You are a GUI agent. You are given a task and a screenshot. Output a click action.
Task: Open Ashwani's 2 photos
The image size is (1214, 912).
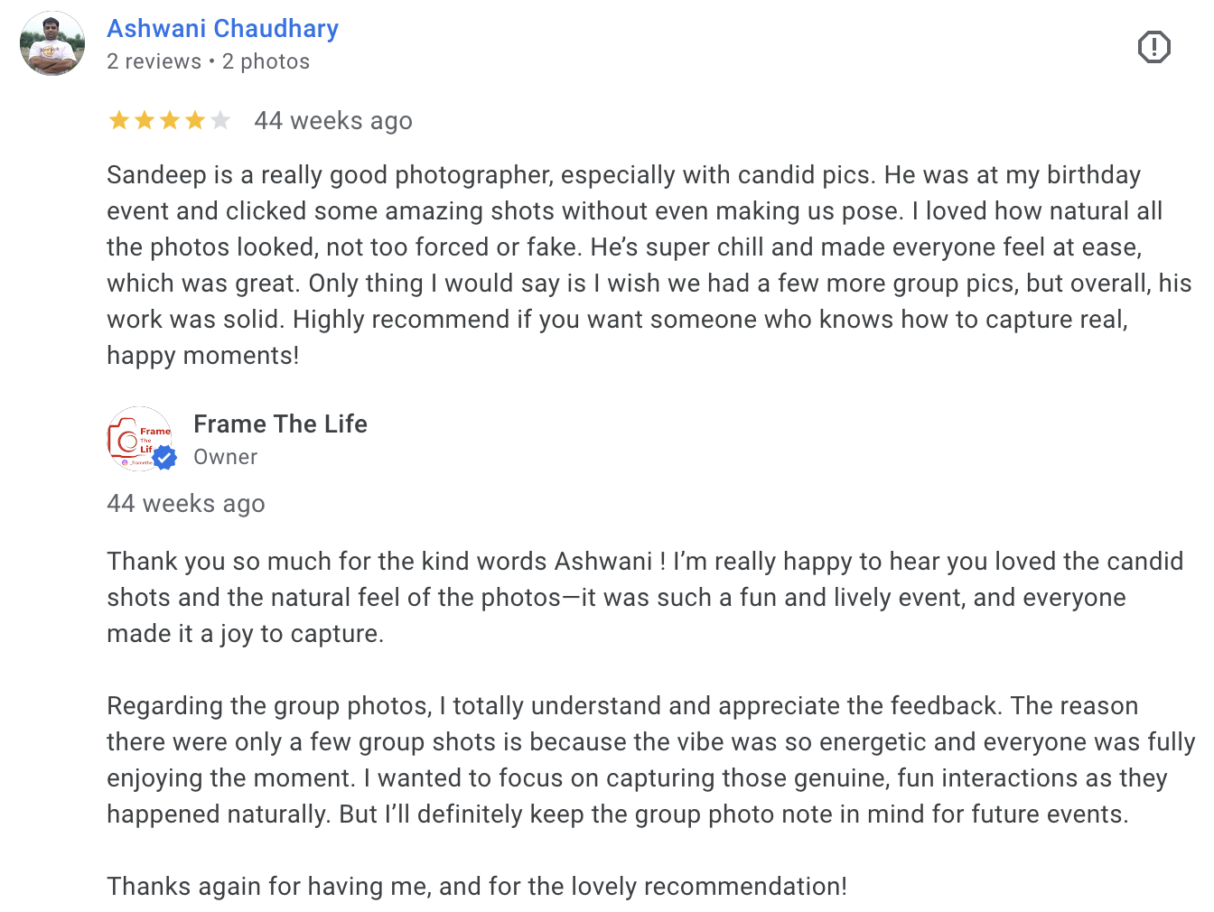click(x=266, y=60)
